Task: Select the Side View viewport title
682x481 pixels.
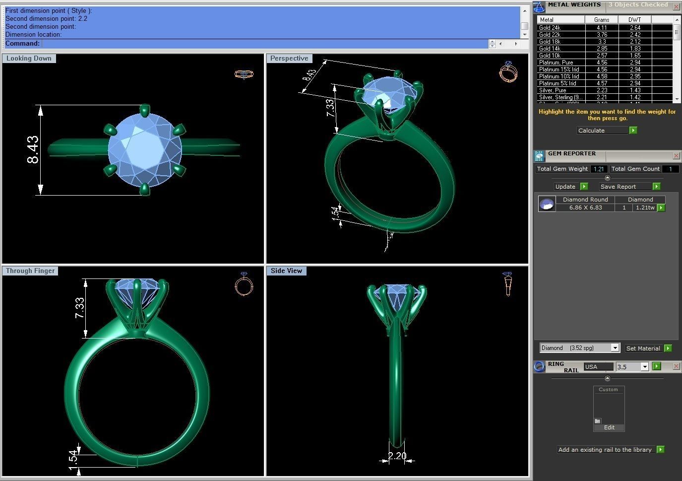Action: click(x=286, y=271)
